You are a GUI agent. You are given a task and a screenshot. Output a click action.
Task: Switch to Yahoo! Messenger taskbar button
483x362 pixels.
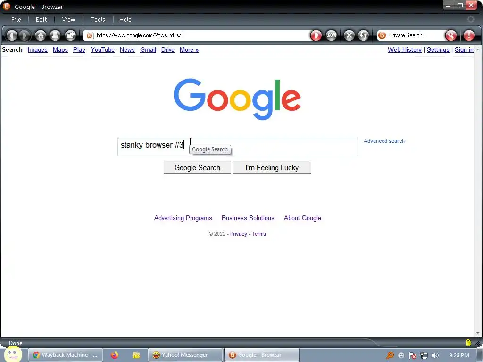[x=185, y=355]
